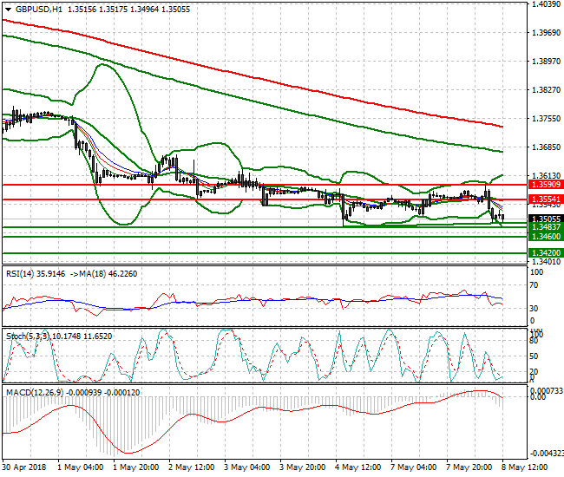Click the 1.40390 price scale value
Viewport: 564px width, 477px height.
546,4
